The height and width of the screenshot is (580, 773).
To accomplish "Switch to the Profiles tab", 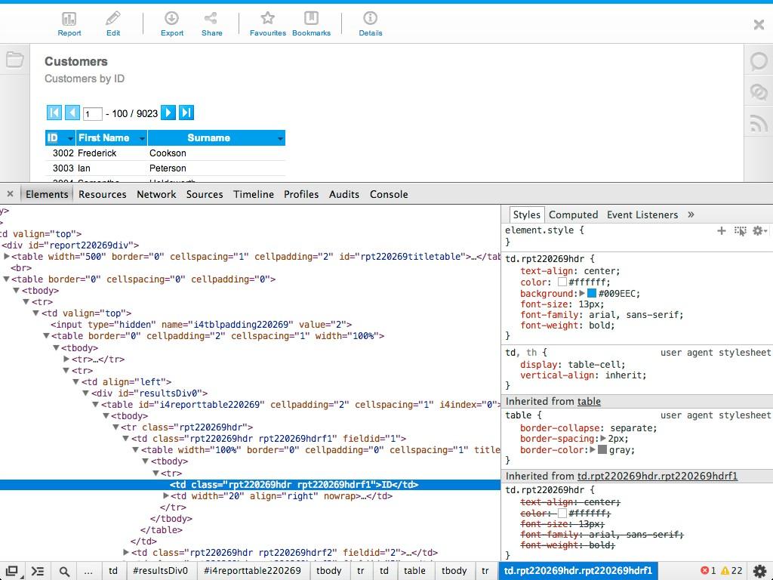I will [x=301, y=194].
